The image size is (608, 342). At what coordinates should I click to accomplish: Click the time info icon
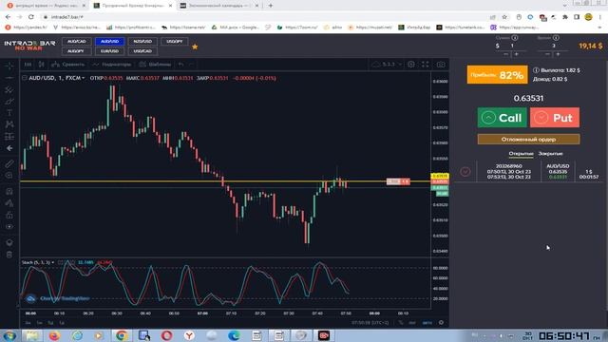[556, 38]
